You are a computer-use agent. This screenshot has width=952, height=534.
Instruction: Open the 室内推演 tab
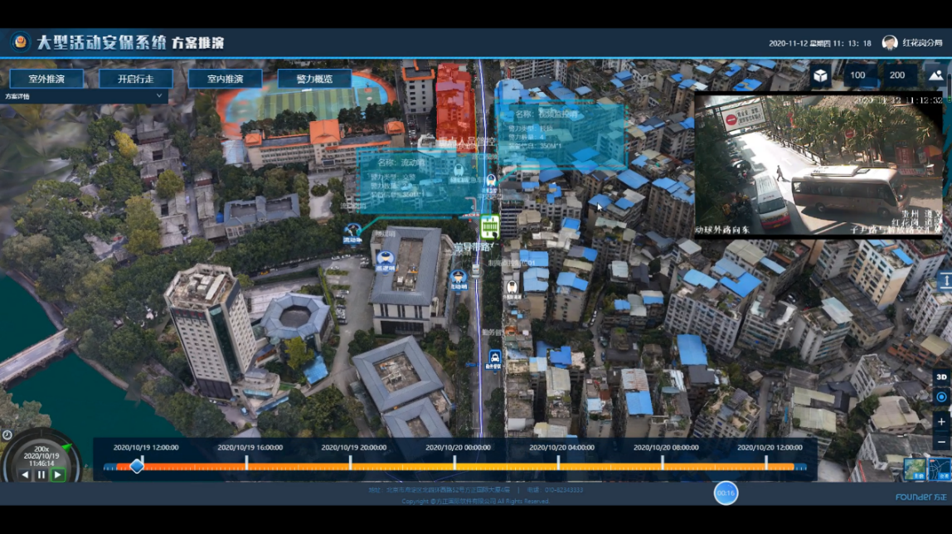[225, 79]
